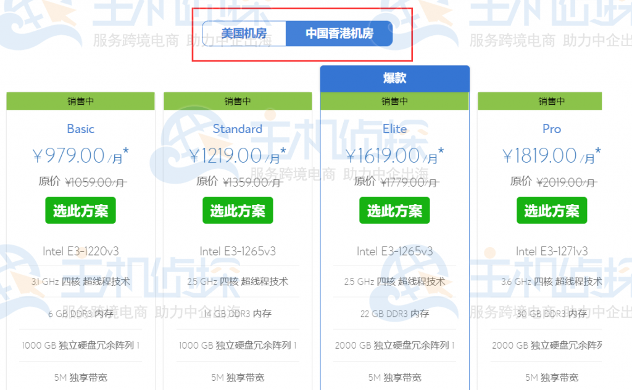Click the blue 爆款 banner
Viewport: 632px width, 390px height.
[395, 79]
